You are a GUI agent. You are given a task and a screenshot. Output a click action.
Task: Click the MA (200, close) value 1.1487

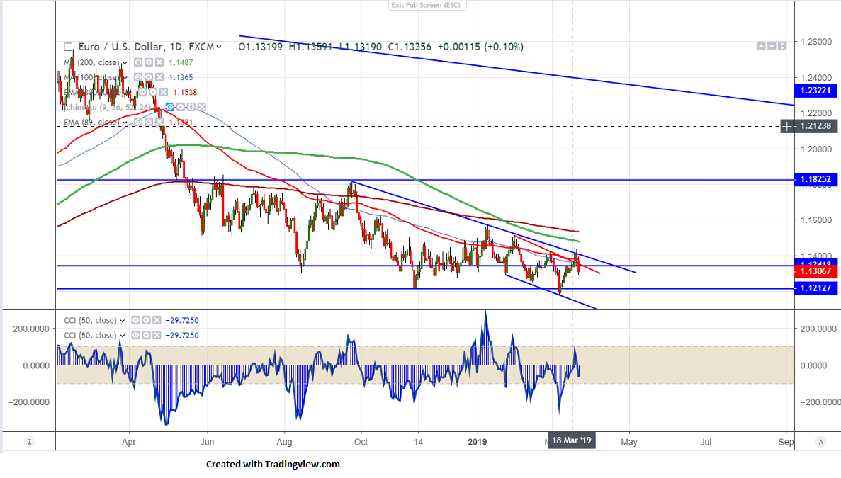coord(181,63)
